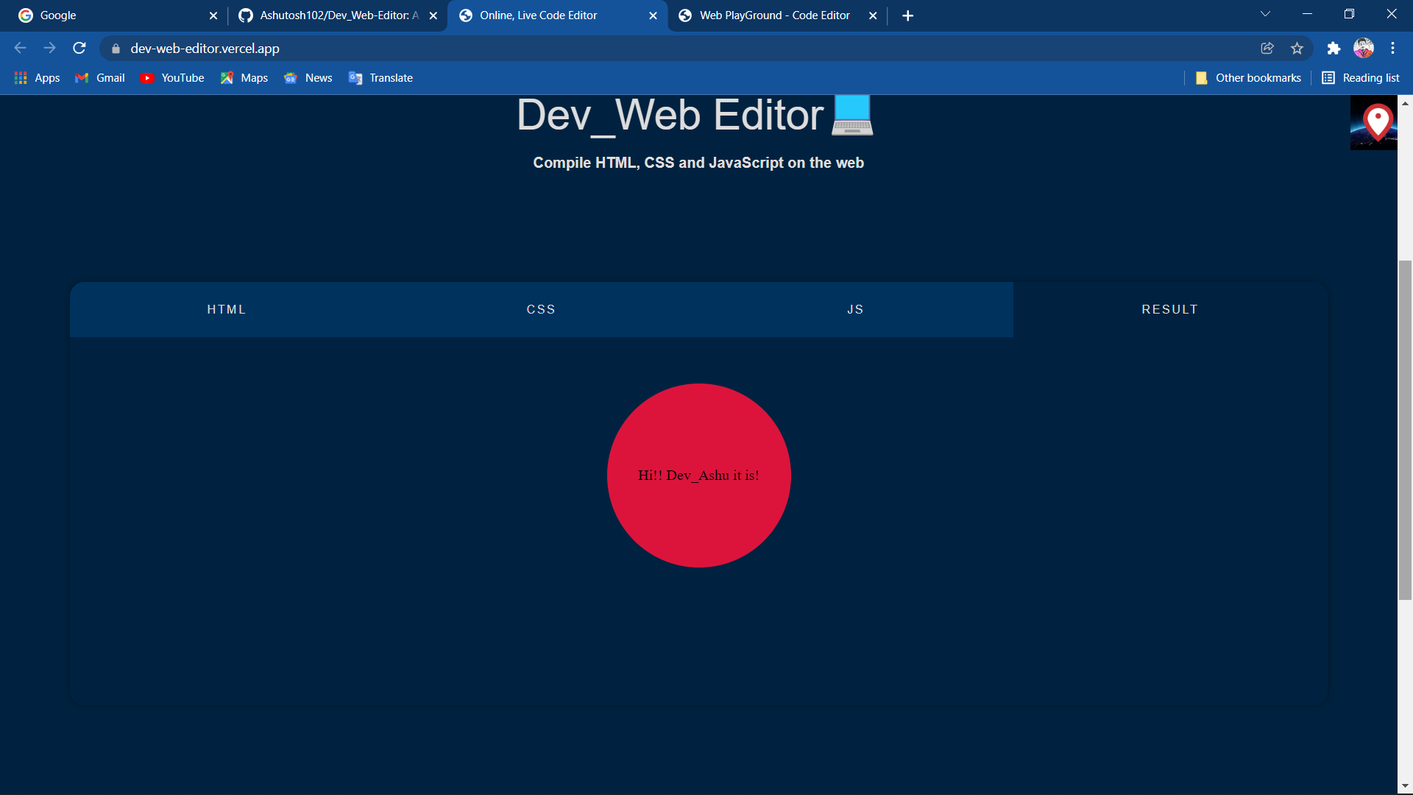Open Chrome three-dot menu
Screen dimensions: 1413x795
[1392, 49]
